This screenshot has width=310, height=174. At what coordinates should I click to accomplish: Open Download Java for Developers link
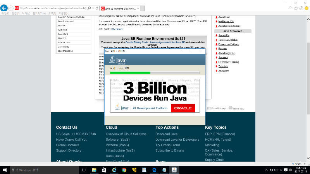pos(177,140)
